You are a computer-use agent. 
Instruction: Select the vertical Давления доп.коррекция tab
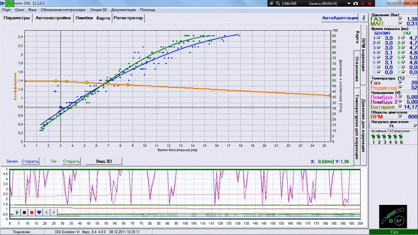364,125
